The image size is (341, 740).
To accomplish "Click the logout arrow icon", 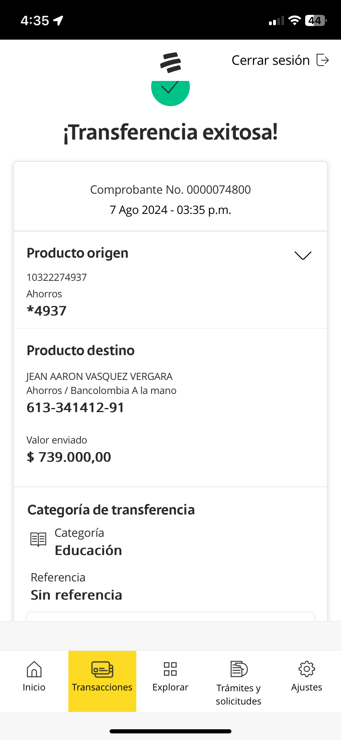I will [322, 60].
